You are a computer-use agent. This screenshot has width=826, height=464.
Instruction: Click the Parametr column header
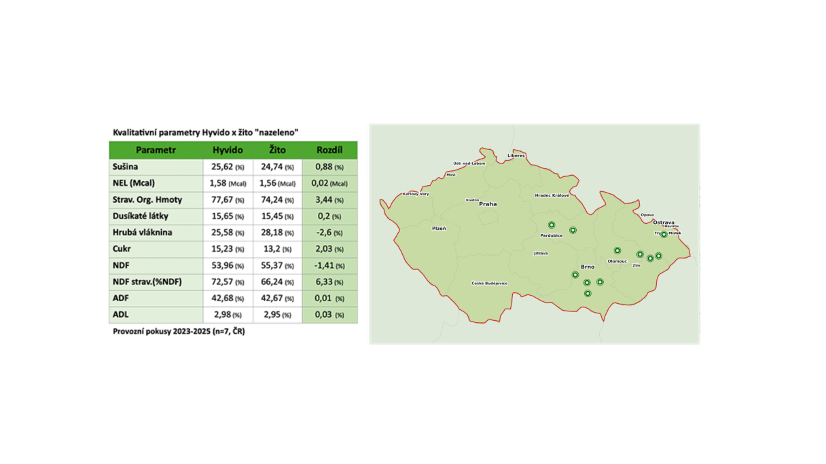click(x=156, y=150)
